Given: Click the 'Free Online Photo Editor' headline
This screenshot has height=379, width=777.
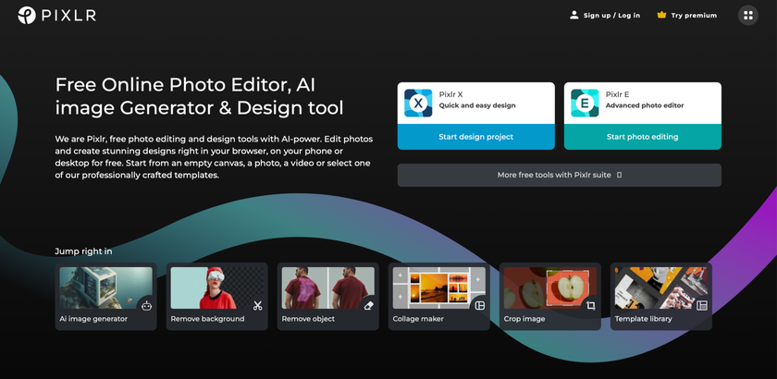Looking at the screenshot, I should [199, 96].
